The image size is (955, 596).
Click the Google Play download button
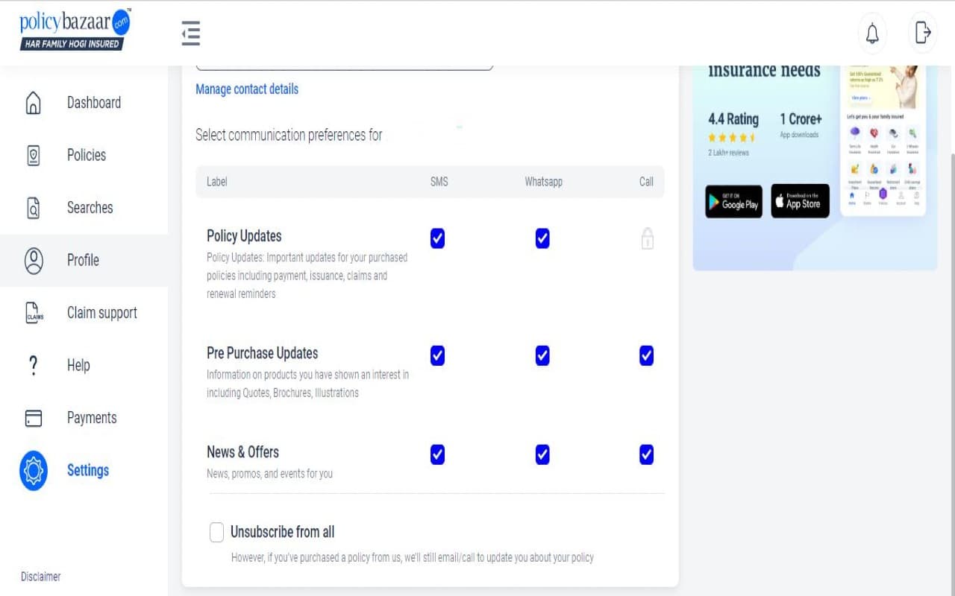[x=734, y=202]
